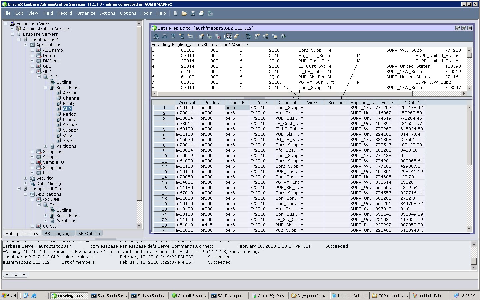
Task: Open Data load settings database icon
Action: 266,36
